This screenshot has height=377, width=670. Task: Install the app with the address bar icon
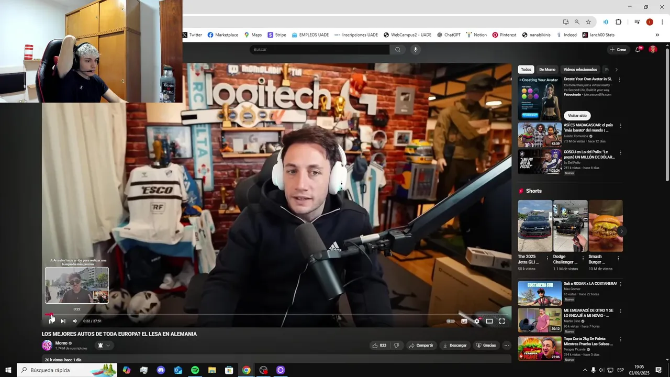(566, 22)
